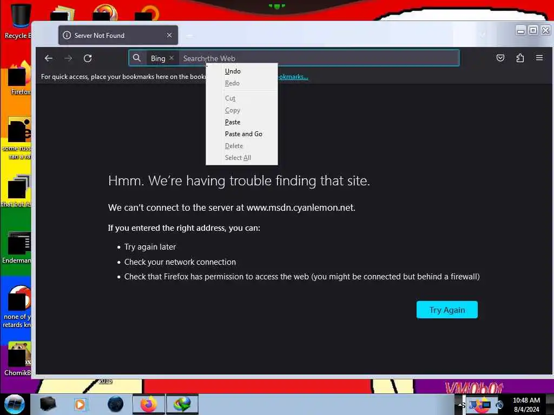Screen dimensions: 554x415
Task: Minimize the Firefox window
Action: tap(520, 30)
